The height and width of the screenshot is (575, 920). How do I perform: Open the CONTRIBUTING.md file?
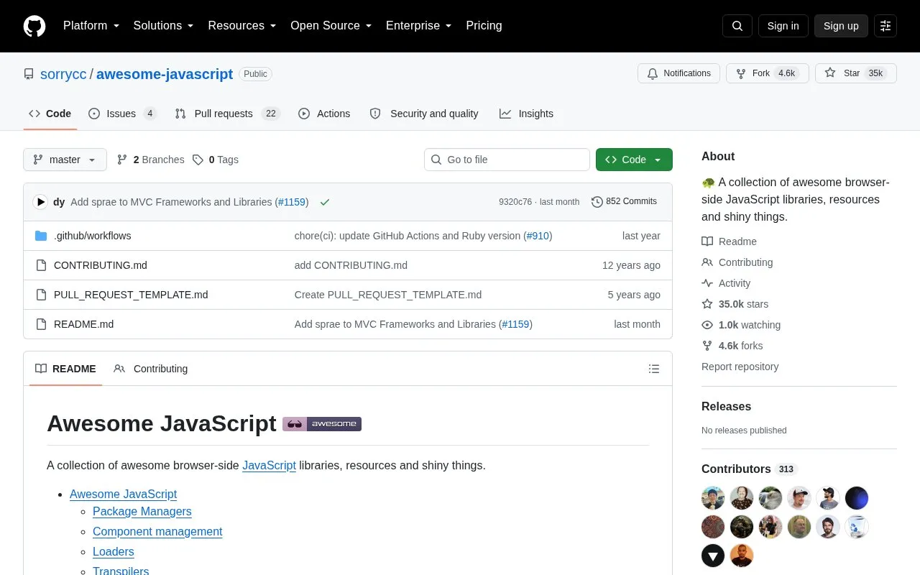point(101,265)
